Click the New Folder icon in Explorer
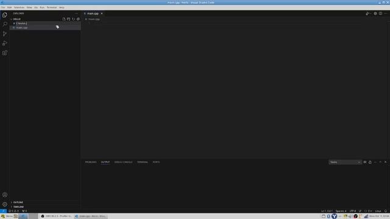Viewport: 390px width, 219px height. pos(69,19)
